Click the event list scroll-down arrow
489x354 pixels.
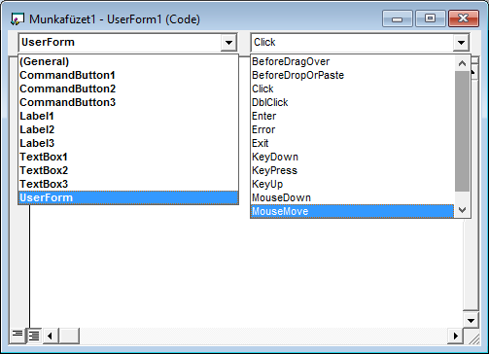462,210
